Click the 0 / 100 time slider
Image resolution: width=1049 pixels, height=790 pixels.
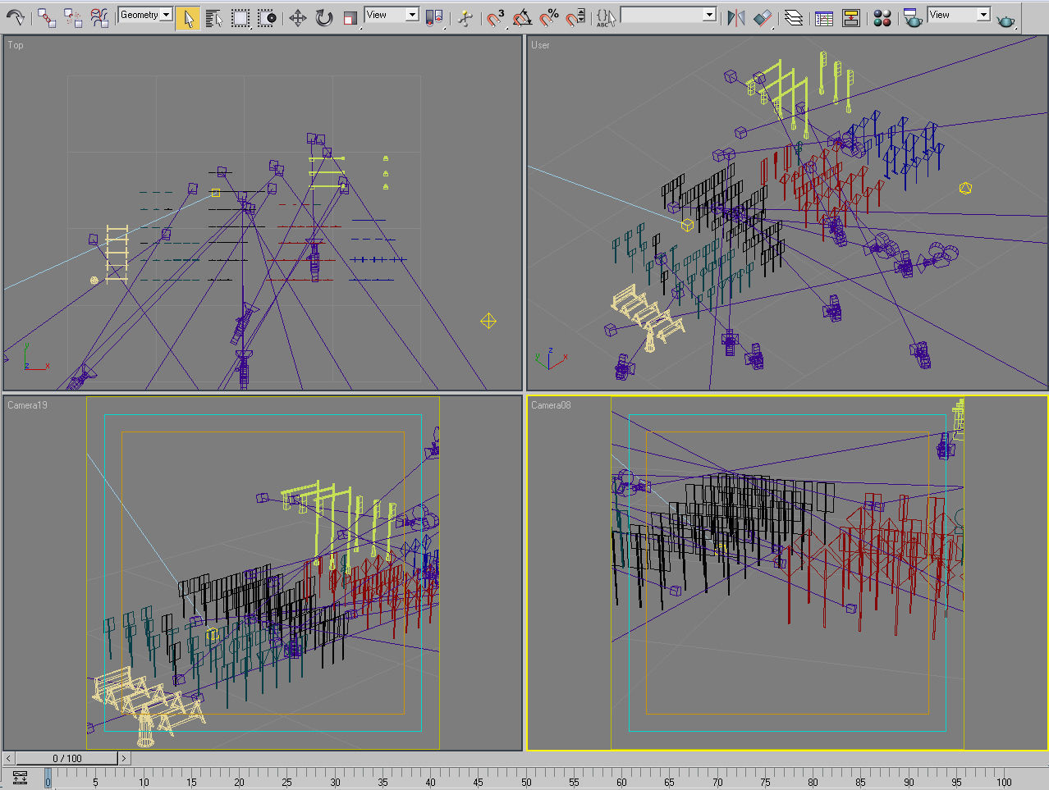pyautogui.click(x=67, y=758)
